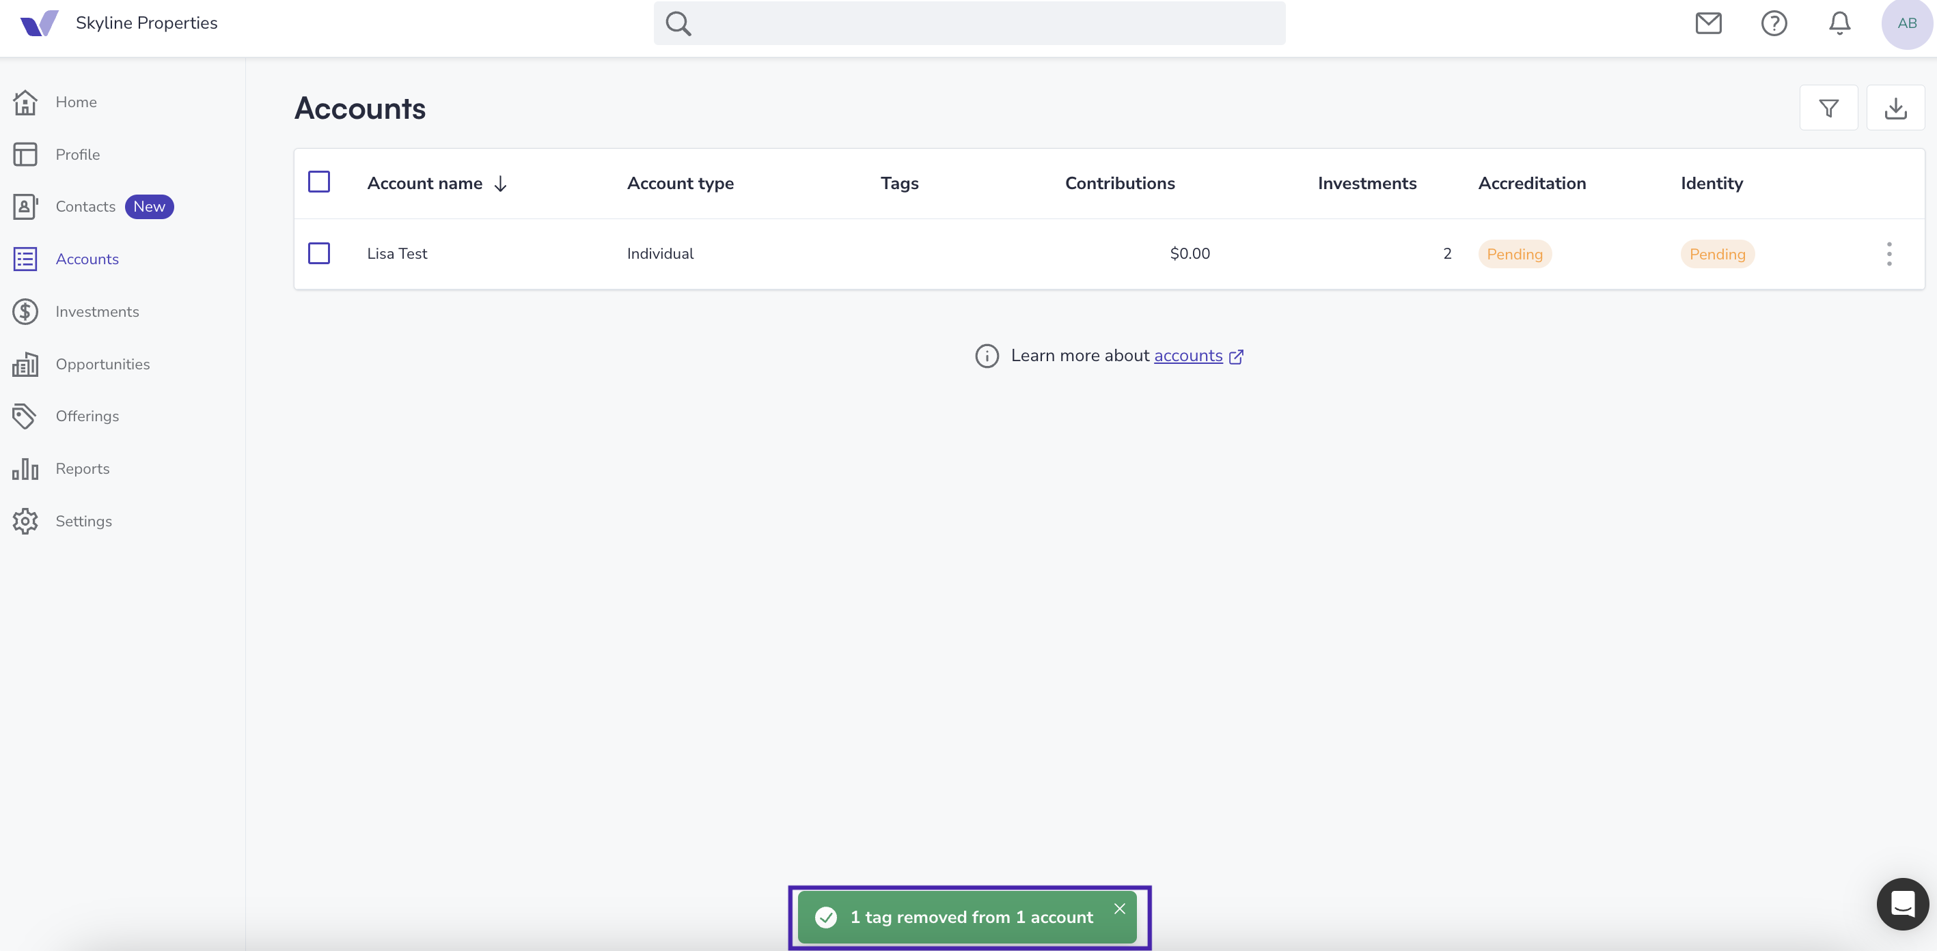Click the Individual account type cell
1937x951 pixels.
660,254
